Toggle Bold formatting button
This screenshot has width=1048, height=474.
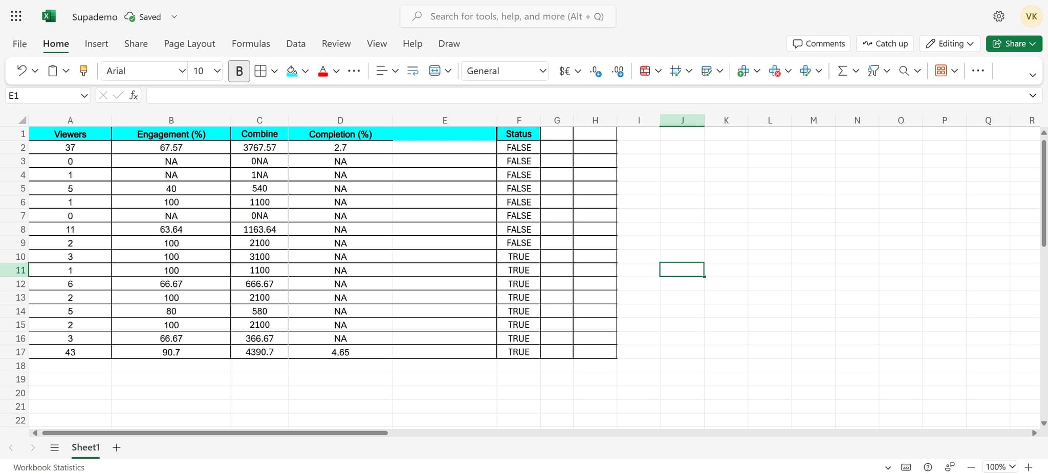point(239,71)
